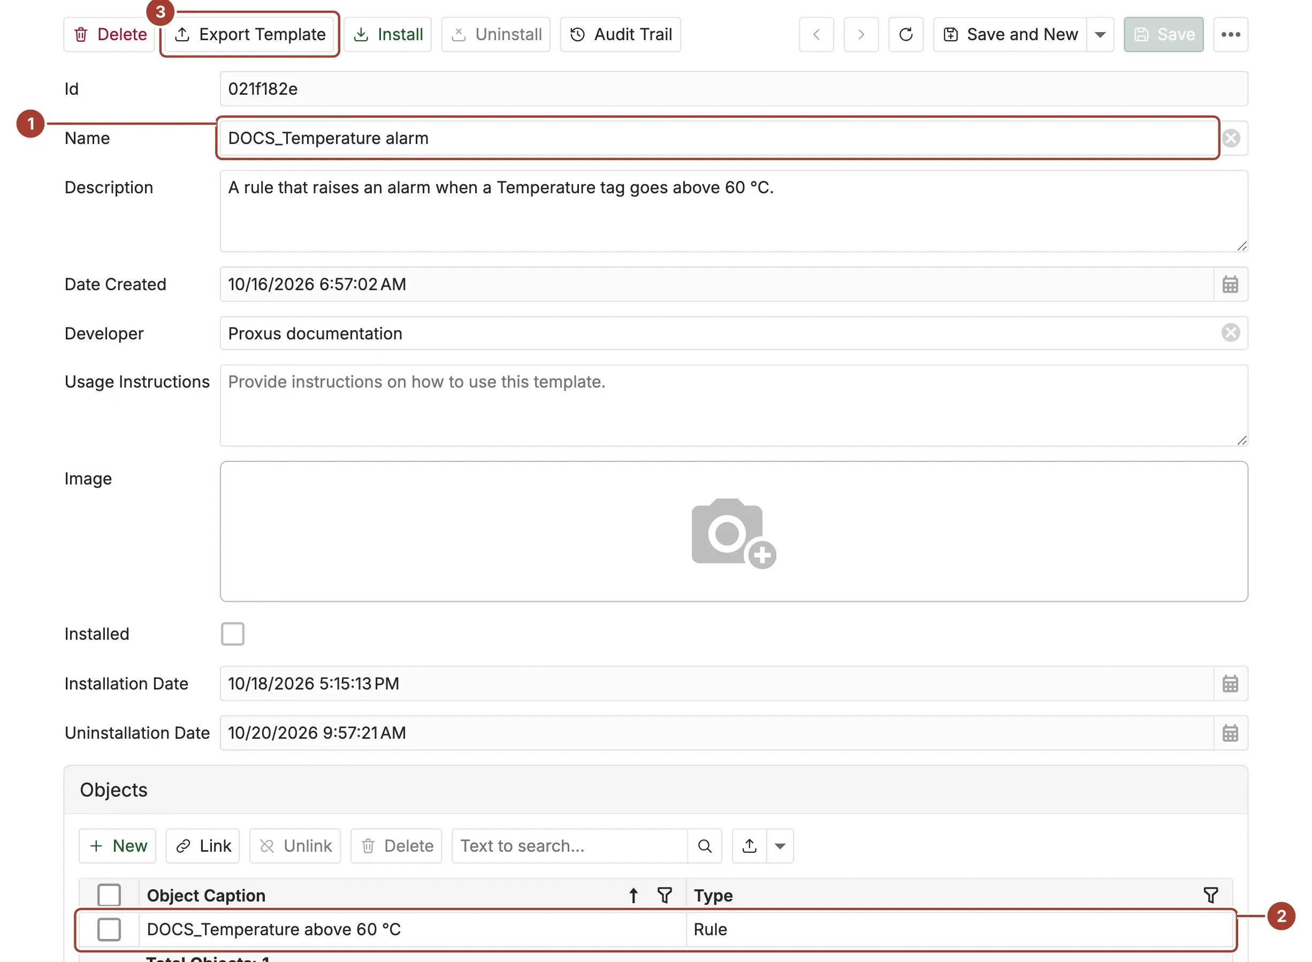The width and height of the screenshot is (1312, 962).
Task: Go to next record arrow
Action: point(861,34)
